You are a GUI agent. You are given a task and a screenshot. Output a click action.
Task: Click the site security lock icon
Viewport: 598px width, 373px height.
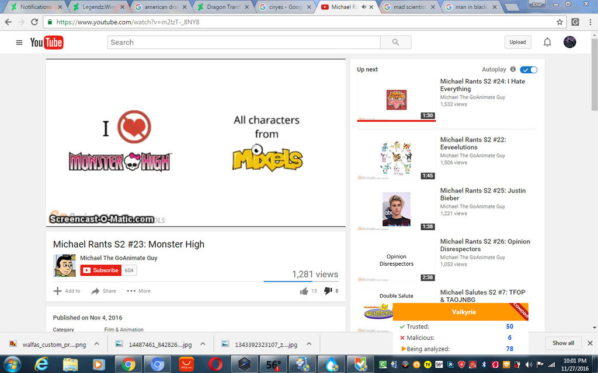pos(50,22)
